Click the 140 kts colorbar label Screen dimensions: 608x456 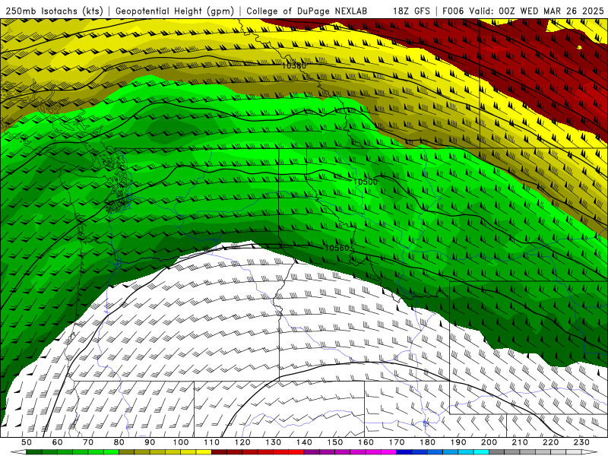[304, 442]
